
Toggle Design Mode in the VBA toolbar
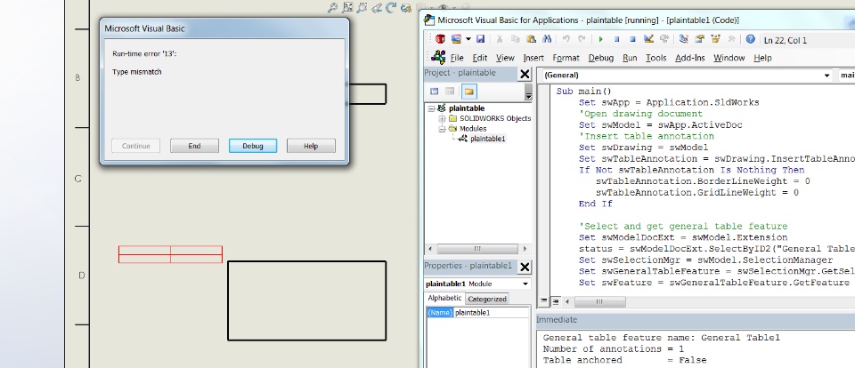[x=648, y=39]
